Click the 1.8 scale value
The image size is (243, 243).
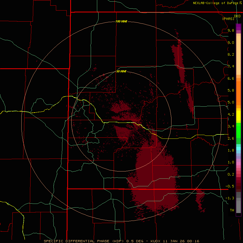[x=231, y=150]
